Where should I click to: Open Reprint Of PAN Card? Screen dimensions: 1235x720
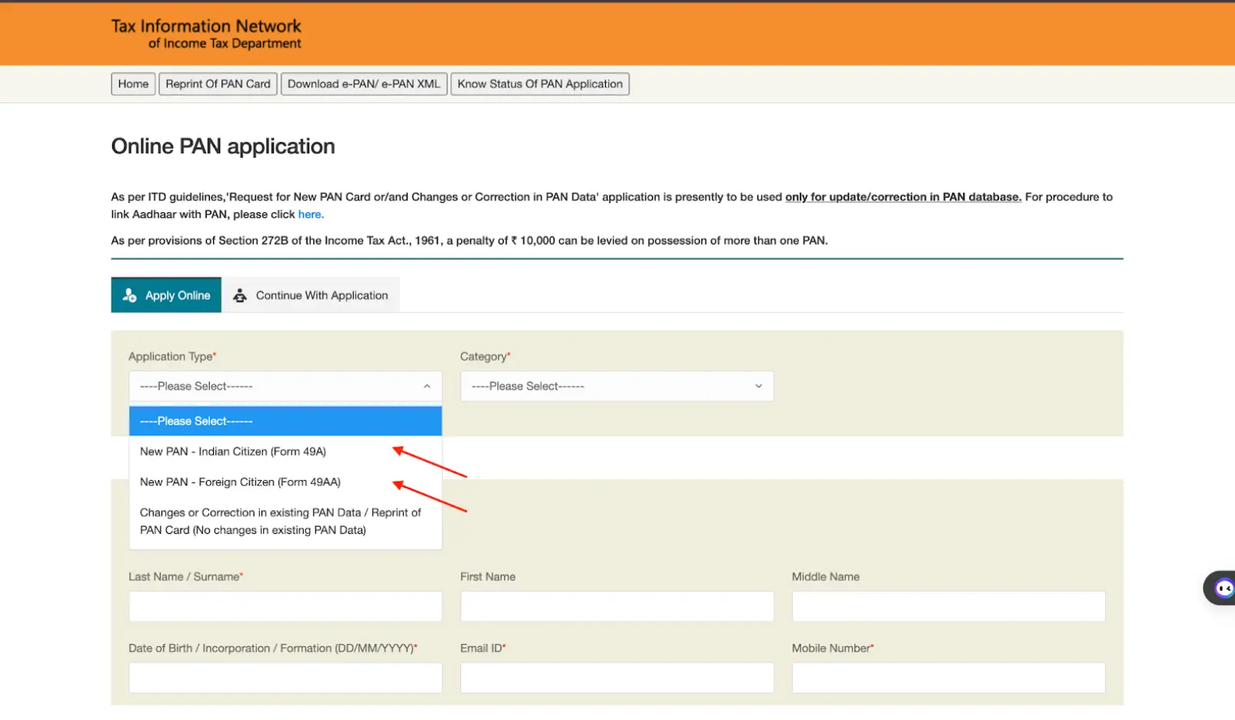click(x=218, y=84)
